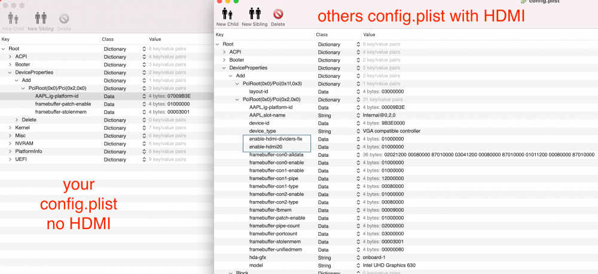Click value onboard-1
This screenshot has height=274, width=598.
click(x=374, y=258)
